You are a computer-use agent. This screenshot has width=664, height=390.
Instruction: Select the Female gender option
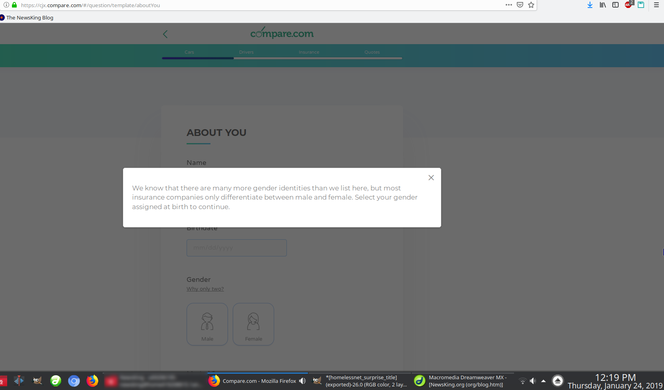pos(253,324)
